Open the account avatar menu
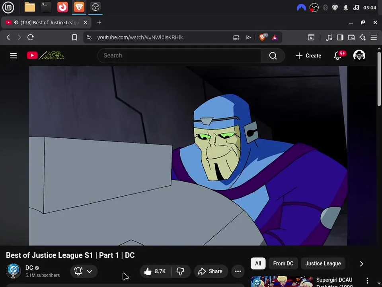Viewport: 382px width, 287px height. pos(359,55)
